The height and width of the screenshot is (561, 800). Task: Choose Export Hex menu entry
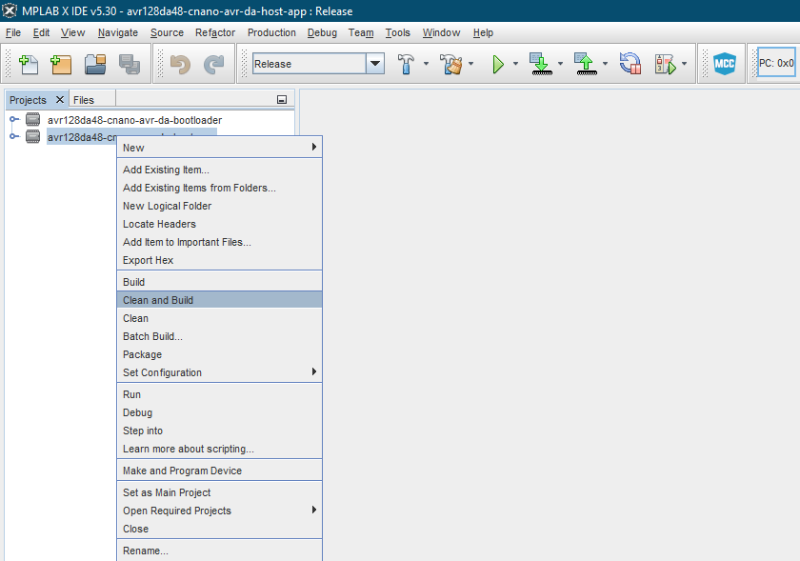pos(220,260)
